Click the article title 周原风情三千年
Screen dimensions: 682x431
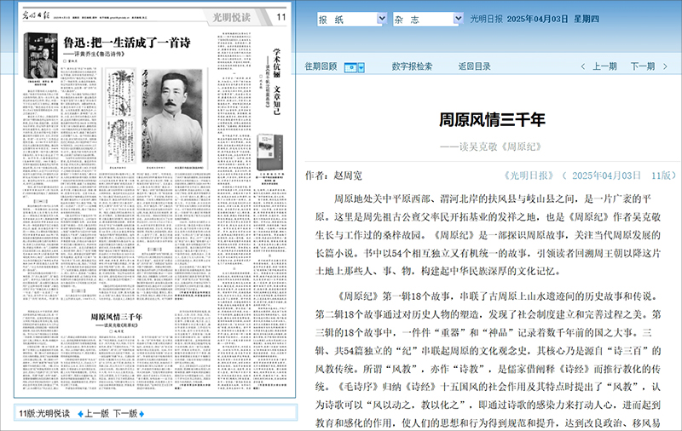coord(492,120)
